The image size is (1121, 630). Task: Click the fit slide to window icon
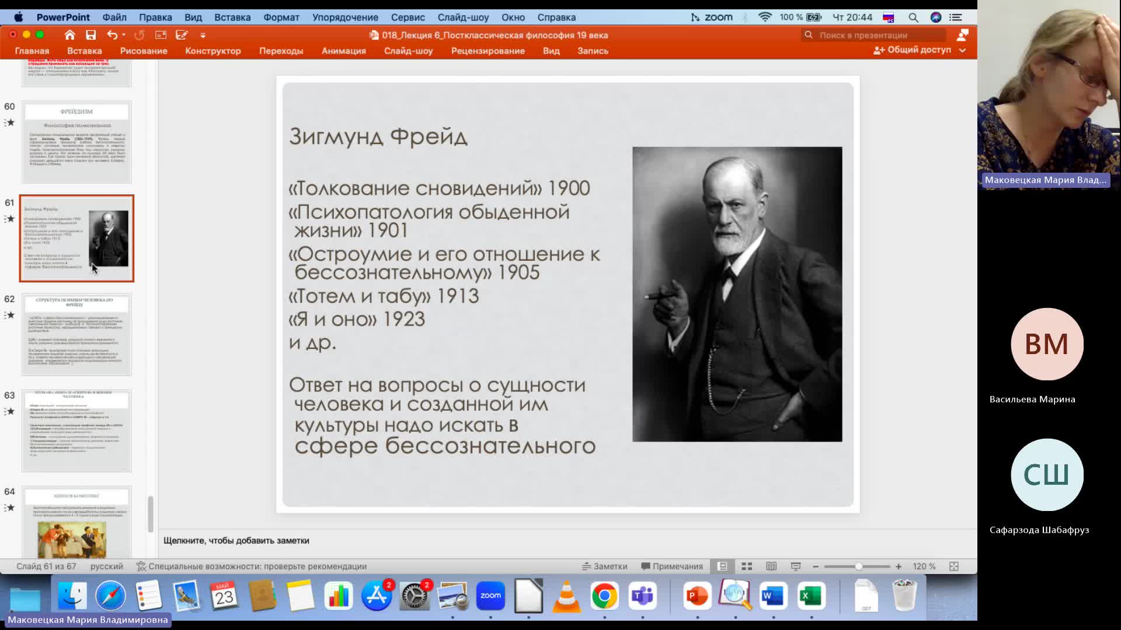(x=954, y=566)
